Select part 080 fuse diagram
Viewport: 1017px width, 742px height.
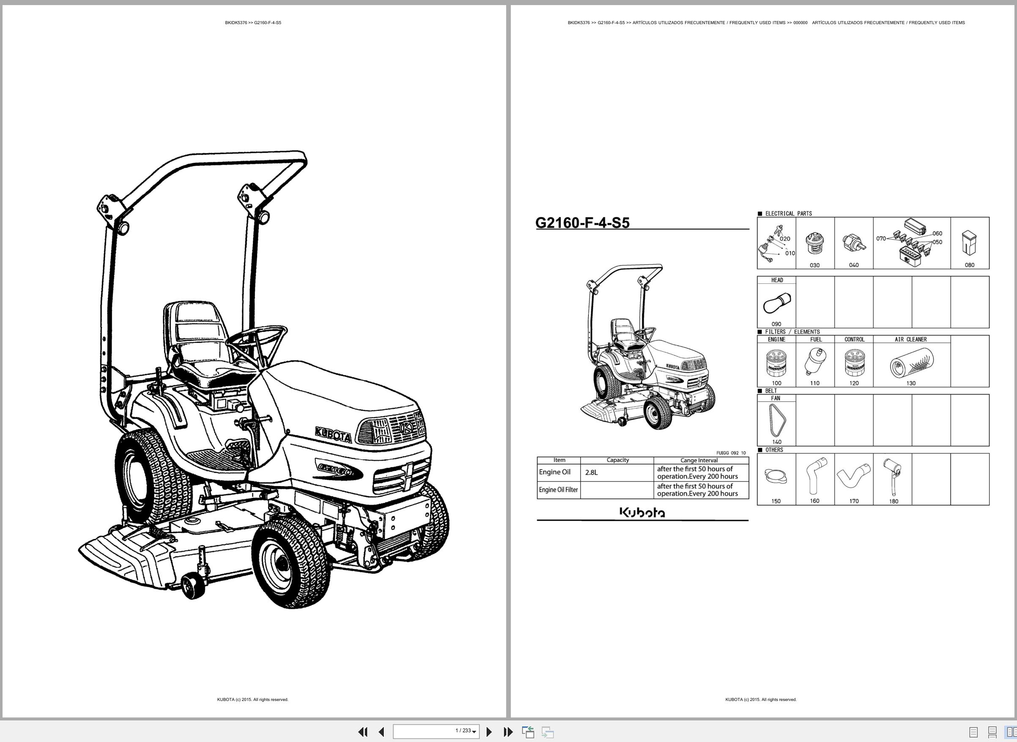click(x=970, y=243)
